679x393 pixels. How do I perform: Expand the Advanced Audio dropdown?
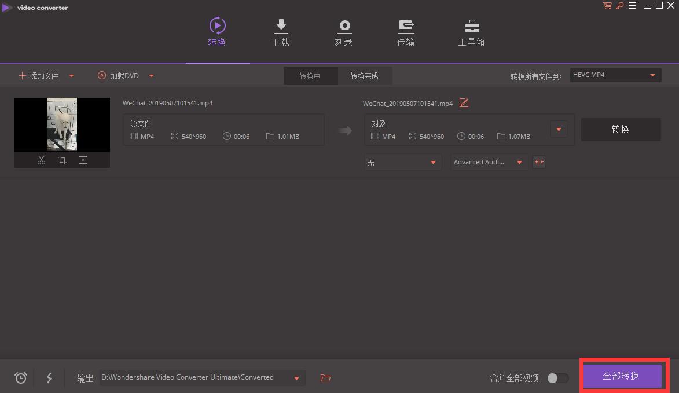[x=488, y=162]
